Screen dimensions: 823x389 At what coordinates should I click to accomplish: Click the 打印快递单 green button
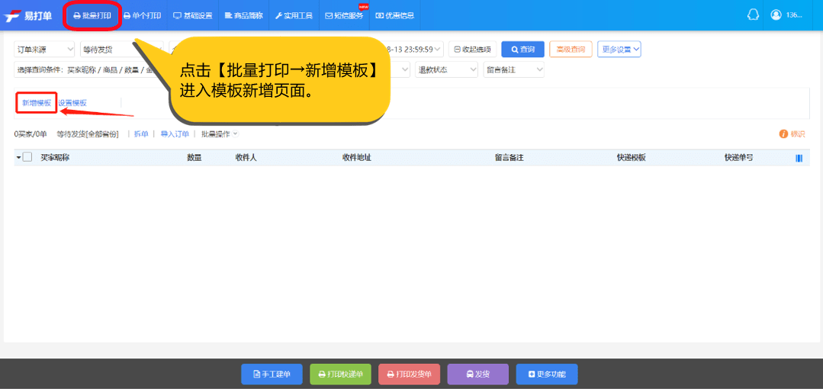(340, 375)
